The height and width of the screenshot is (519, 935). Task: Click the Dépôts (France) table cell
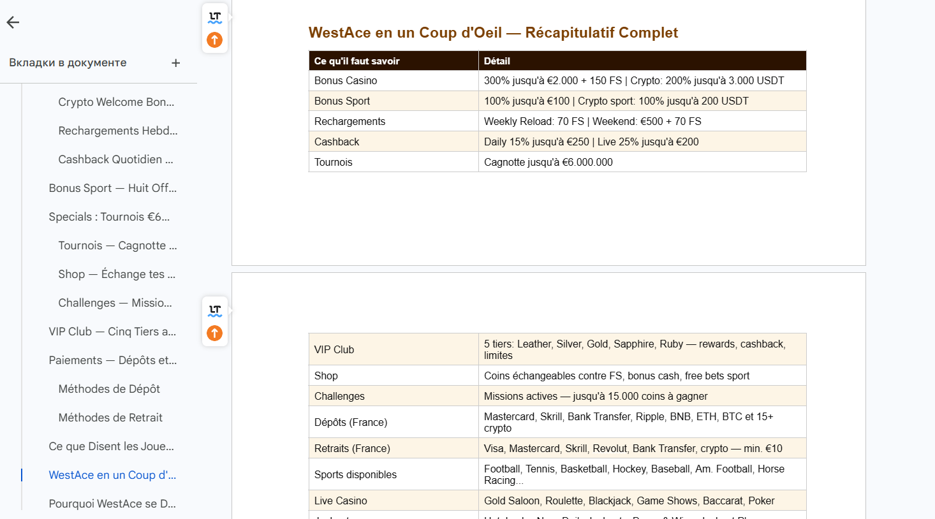394,422
